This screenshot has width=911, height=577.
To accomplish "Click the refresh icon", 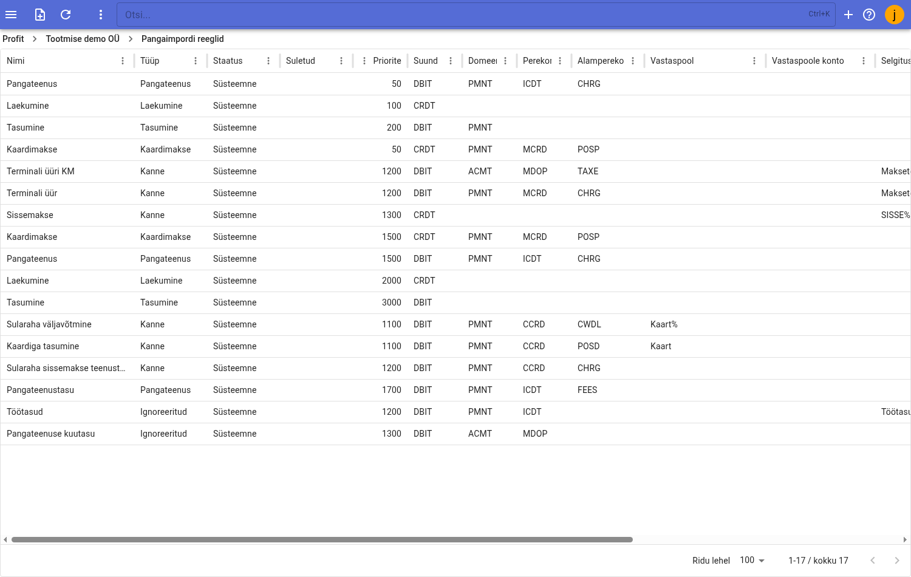I will tap(66, 15).
